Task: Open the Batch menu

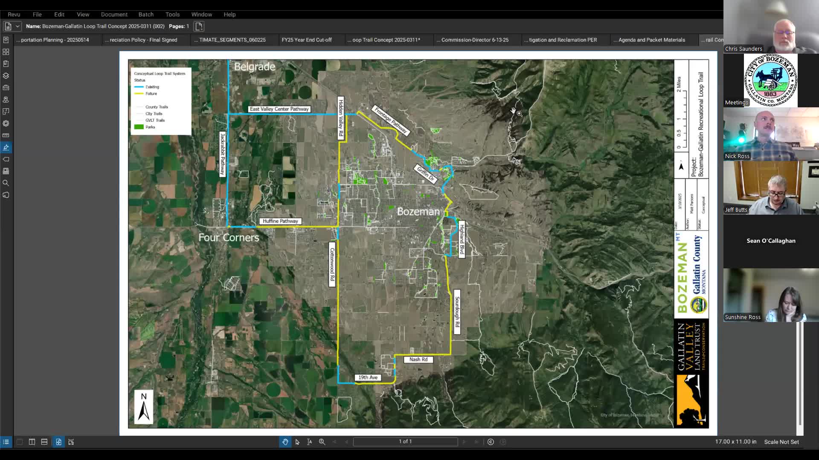Action: 146,14
